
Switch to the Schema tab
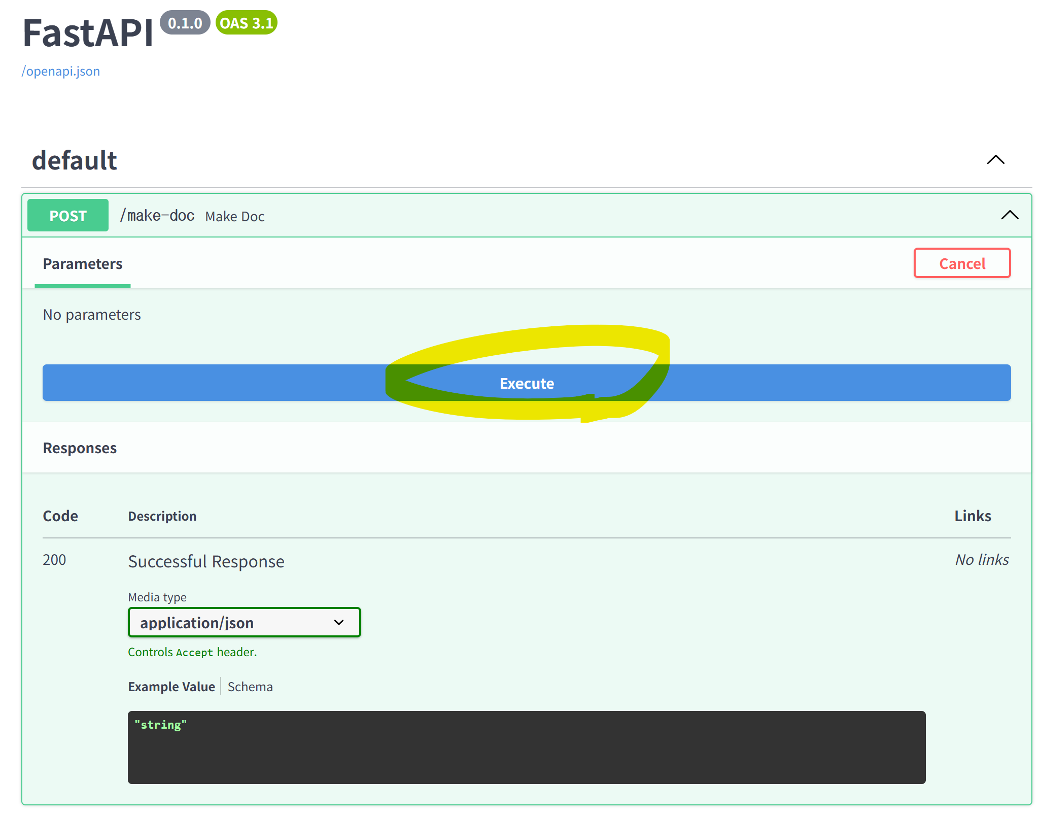(x=250, y=687)
